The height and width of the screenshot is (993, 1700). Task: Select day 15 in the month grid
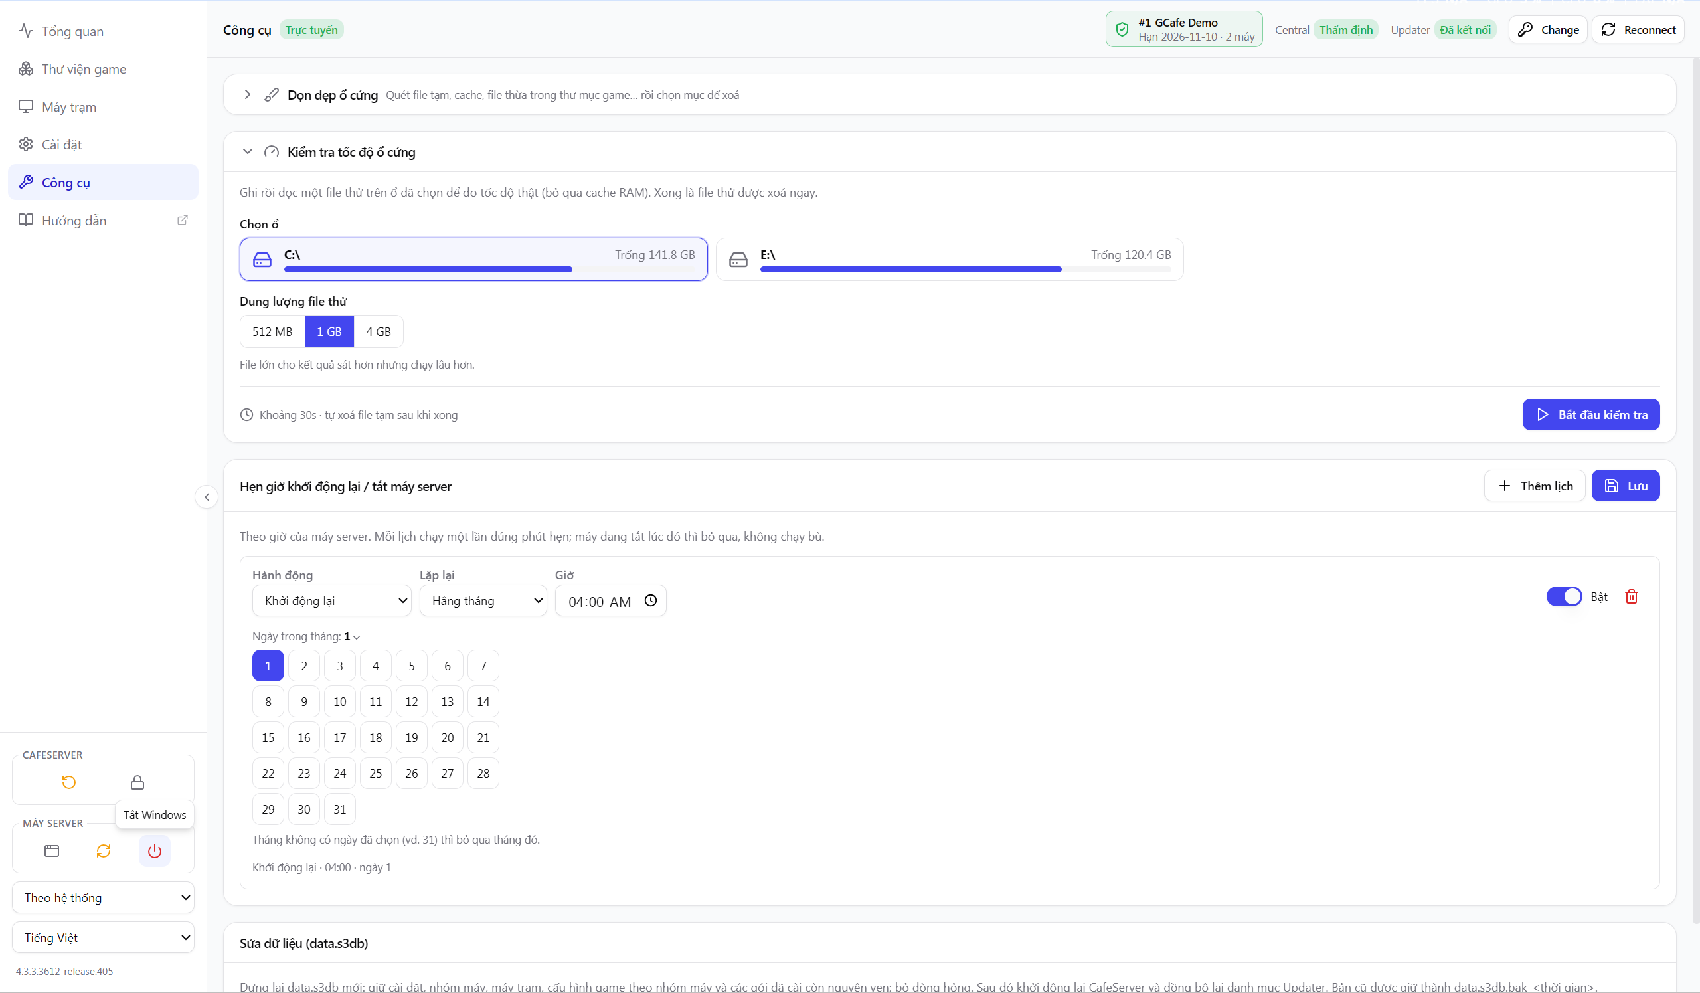tap(268, 737)
